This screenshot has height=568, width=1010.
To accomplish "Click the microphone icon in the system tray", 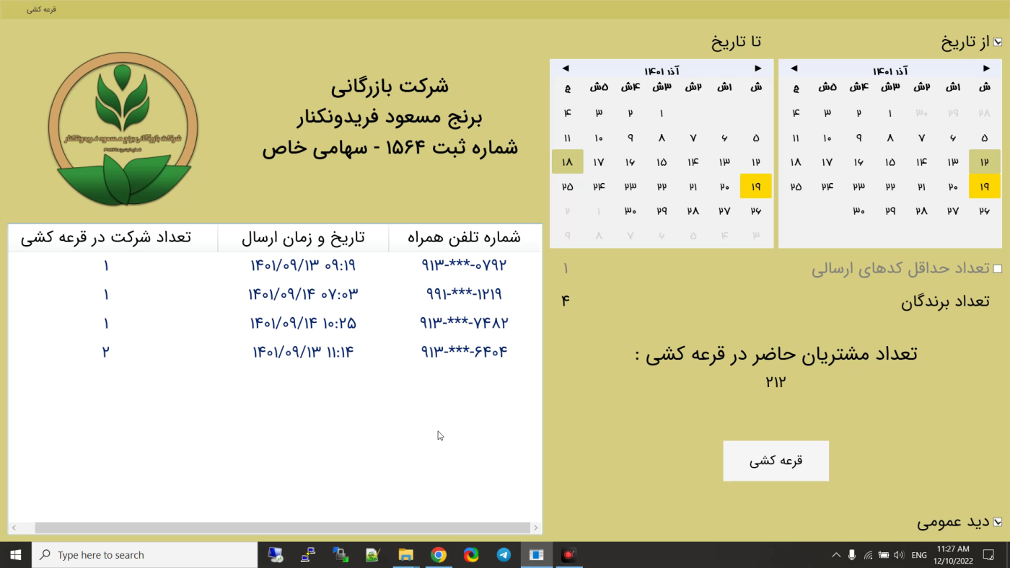I will click(852, 555).
